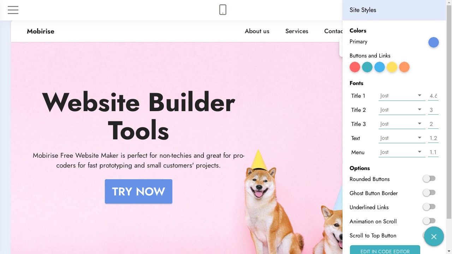Image resolution: width=452 pixels, height=254 pixels.
Task: Pick the teal Buttons and Links color
Action: [x=367, y=67]
